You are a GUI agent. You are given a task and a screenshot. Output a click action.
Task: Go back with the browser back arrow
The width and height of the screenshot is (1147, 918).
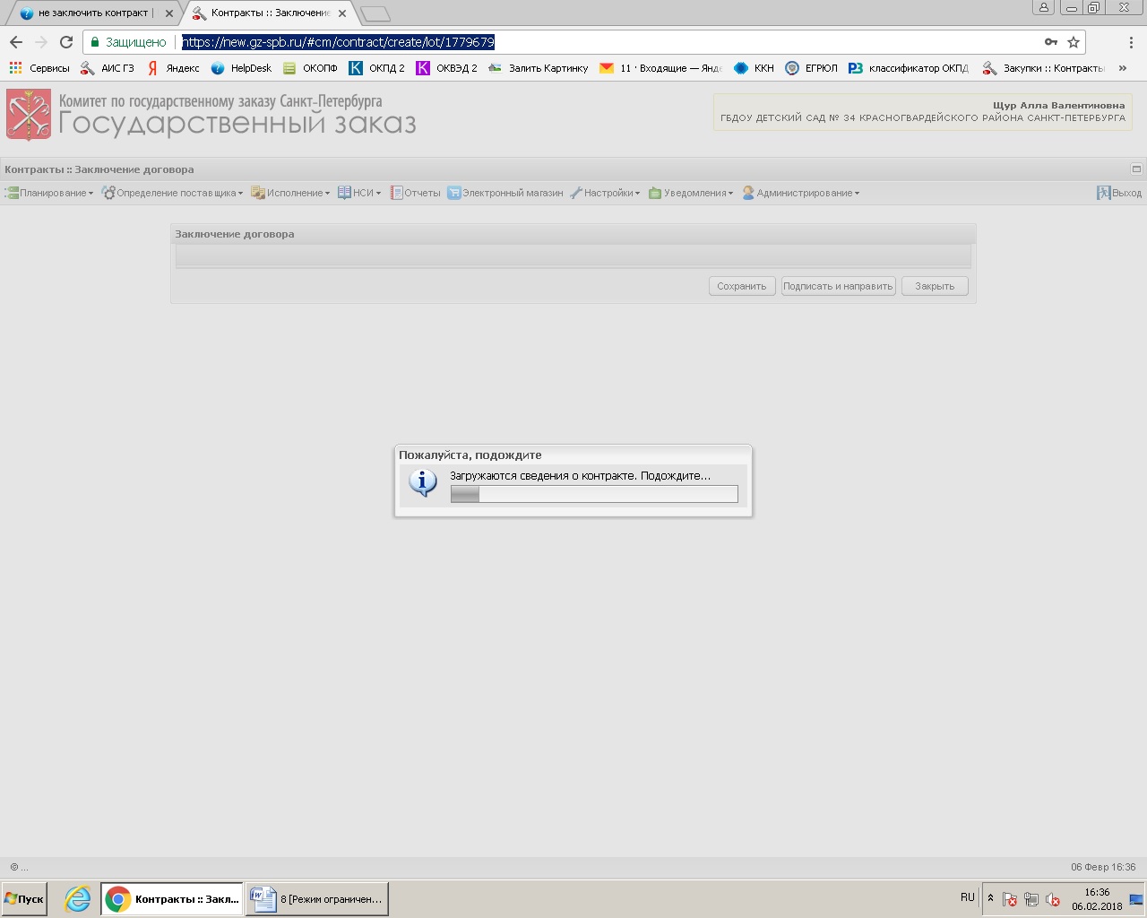(x=16, y=42)
